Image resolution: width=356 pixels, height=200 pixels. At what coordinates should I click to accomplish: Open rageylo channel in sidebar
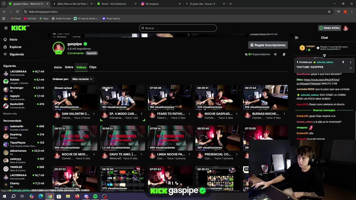click(x=24, y=97)
